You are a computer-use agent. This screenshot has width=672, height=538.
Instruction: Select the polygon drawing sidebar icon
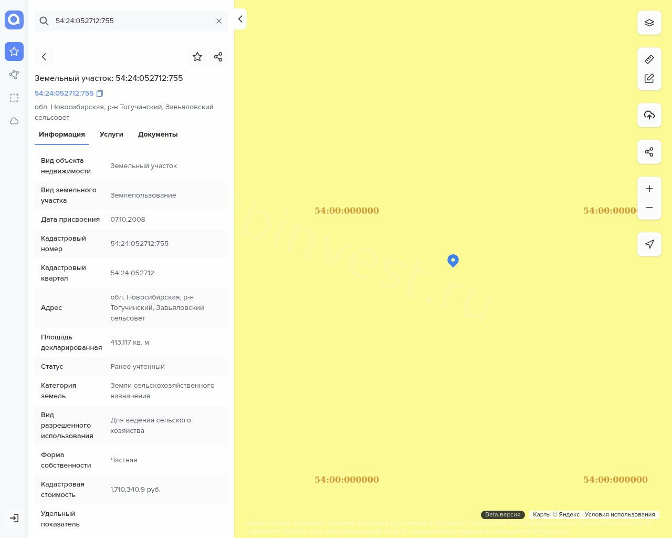point(14,75)
